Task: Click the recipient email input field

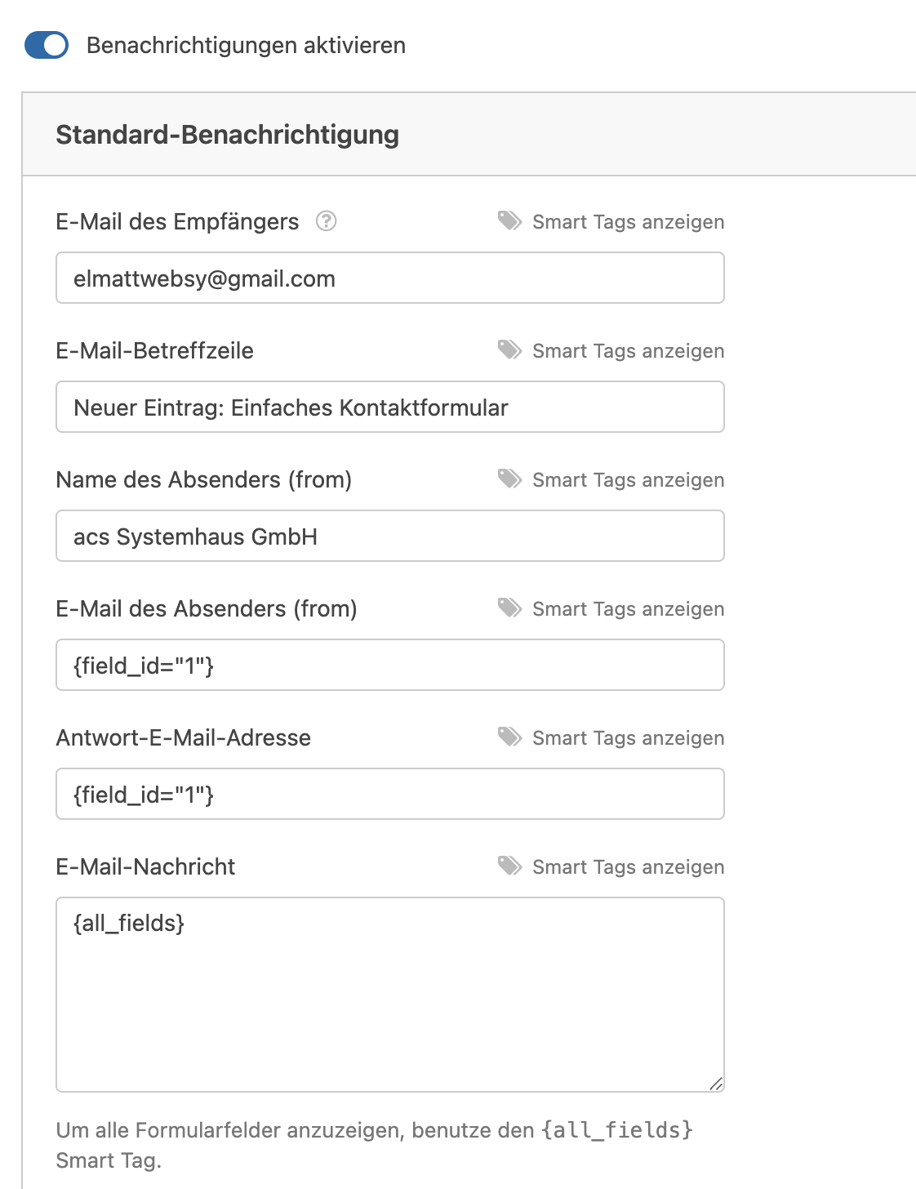Action: tap(389, 278)
